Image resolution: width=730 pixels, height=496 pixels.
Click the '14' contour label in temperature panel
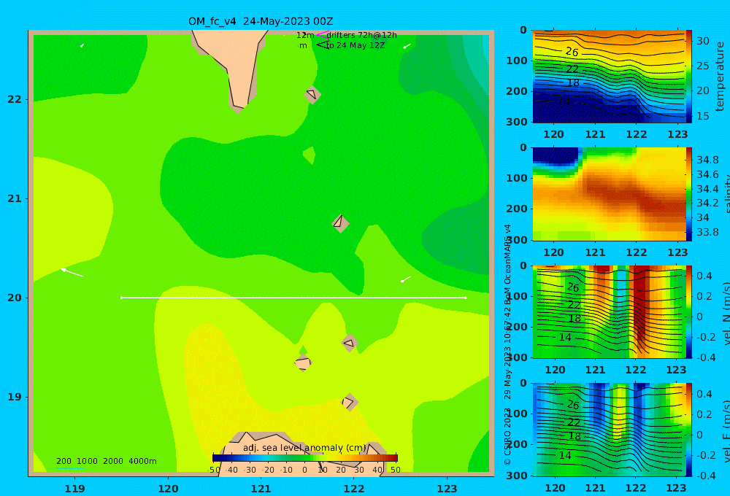click(x=564, y=101)
